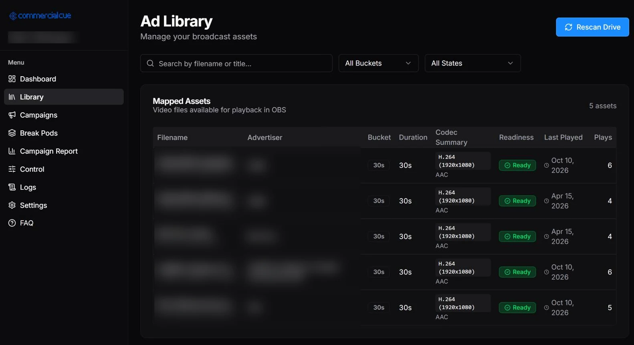634x345 pixels.
Task: Focus the search by filename field
Action: 236,63
